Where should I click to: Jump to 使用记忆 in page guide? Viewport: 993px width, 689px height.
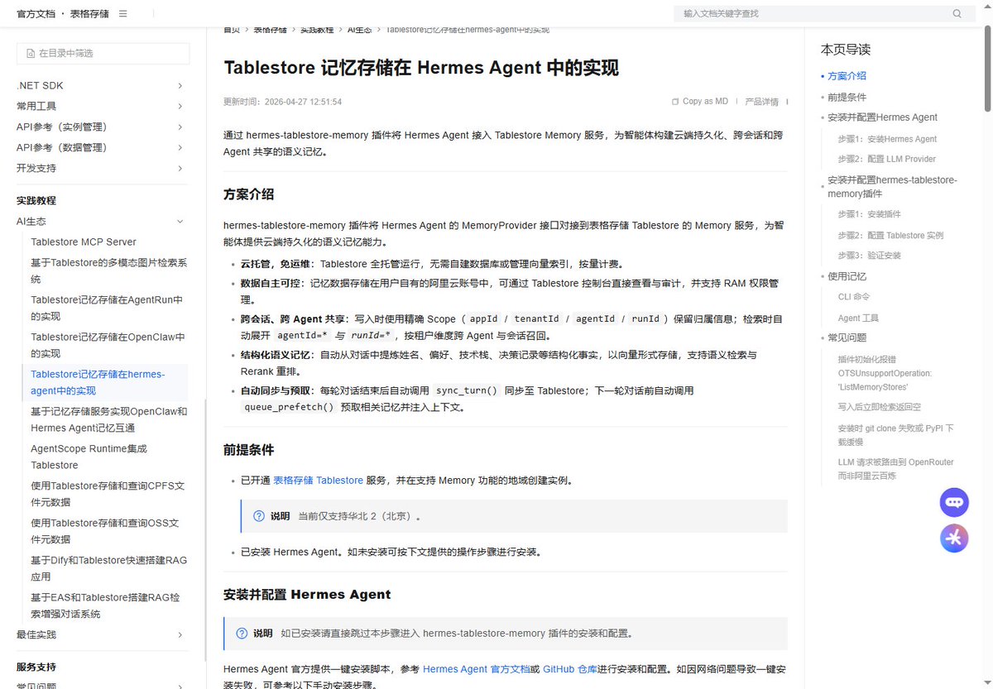847,276
